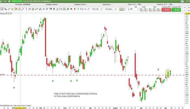Viewport: 190px width, 109px height.
Task: Click the Ordini search magnifier icon
Action: coord(140,4)
